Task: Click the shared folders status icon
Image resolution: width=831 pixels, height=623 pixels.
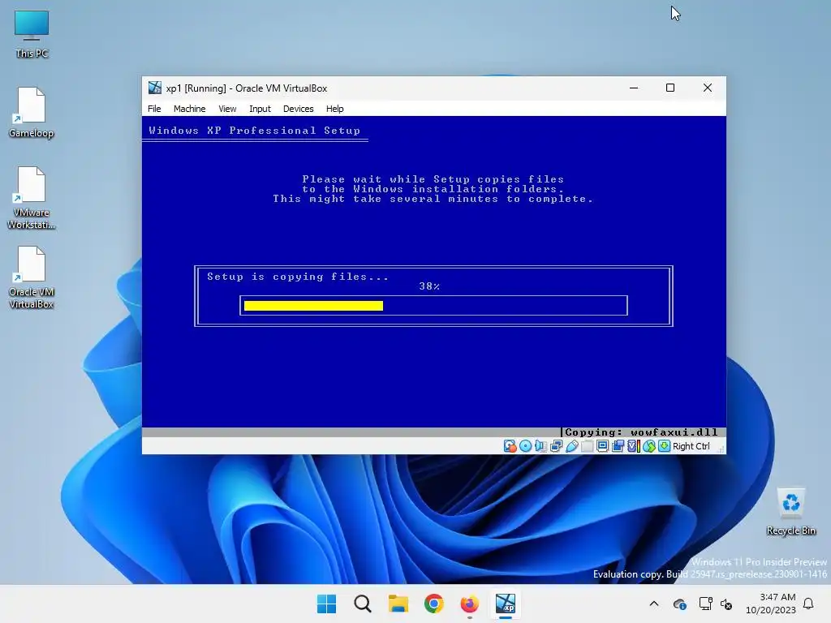Action: [588, 446]
